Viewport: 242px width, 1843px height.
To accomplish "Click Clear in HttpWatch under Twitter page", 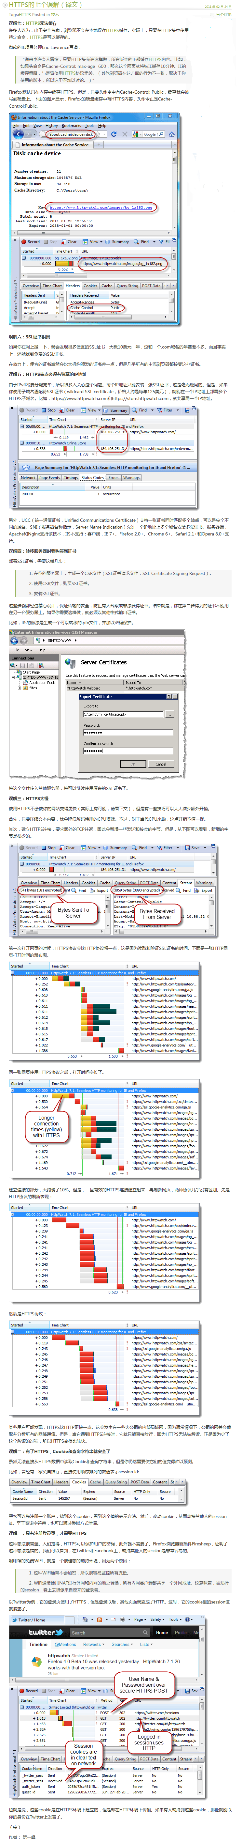I will (x=67, y=1691).
